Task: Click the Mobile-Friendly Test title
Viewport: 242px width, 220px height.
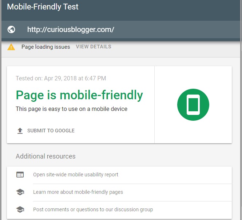Action: point(43,7)
